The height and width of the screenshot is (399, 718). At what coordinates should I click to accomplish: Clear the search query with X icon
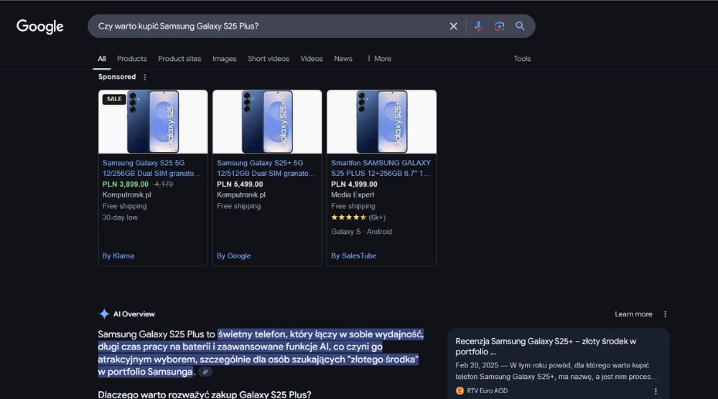453,26
